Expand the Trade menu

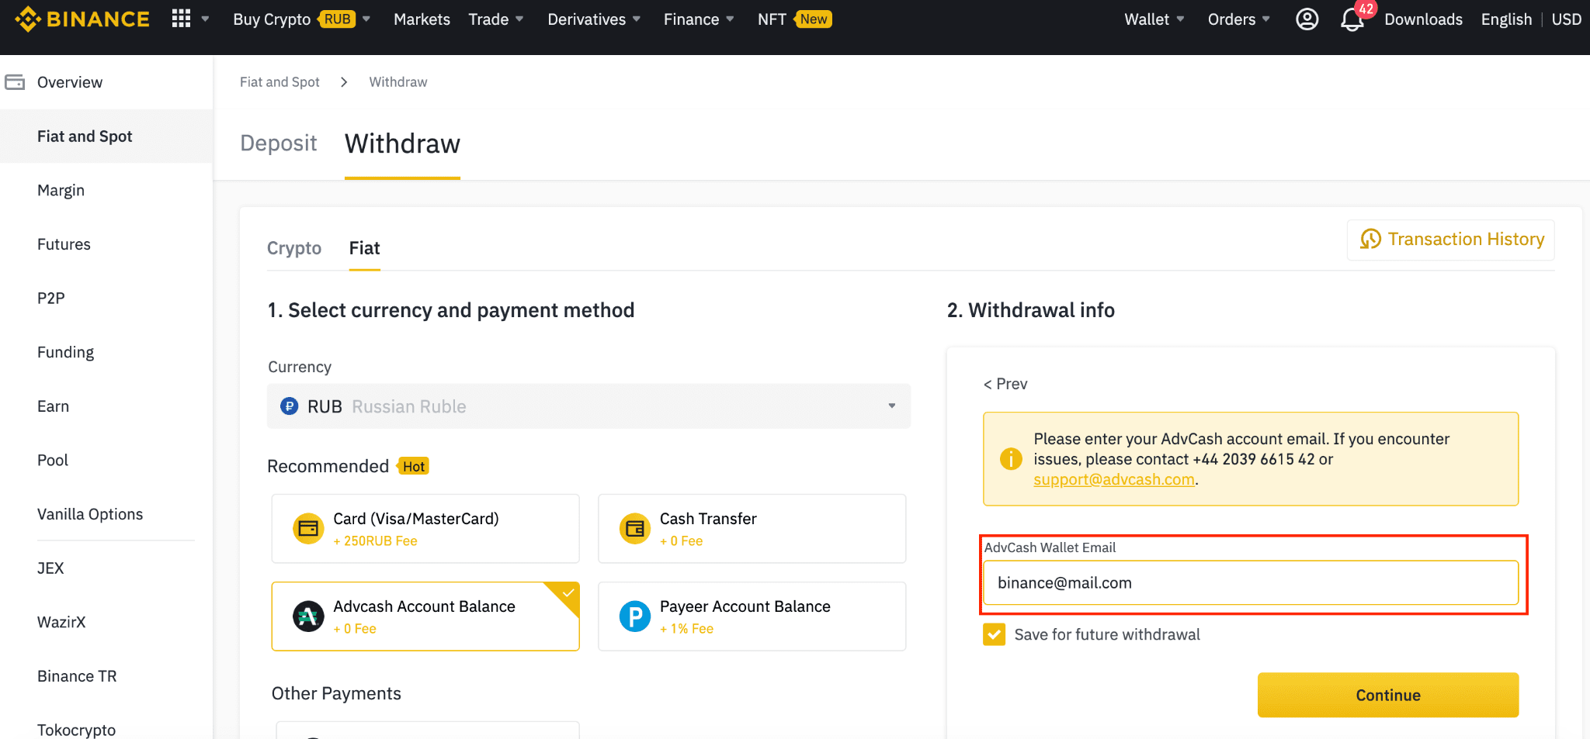495,19
